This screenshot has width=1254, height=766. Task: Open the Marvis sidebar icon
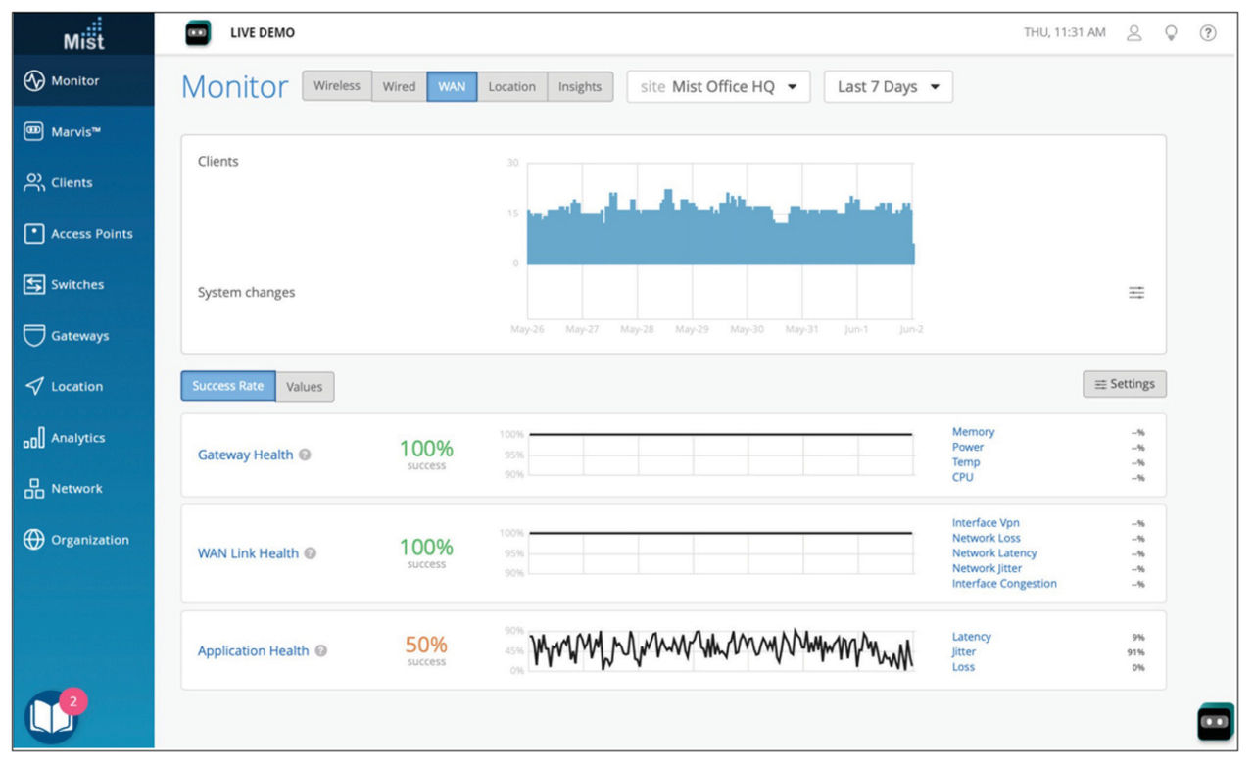(34, 131)
